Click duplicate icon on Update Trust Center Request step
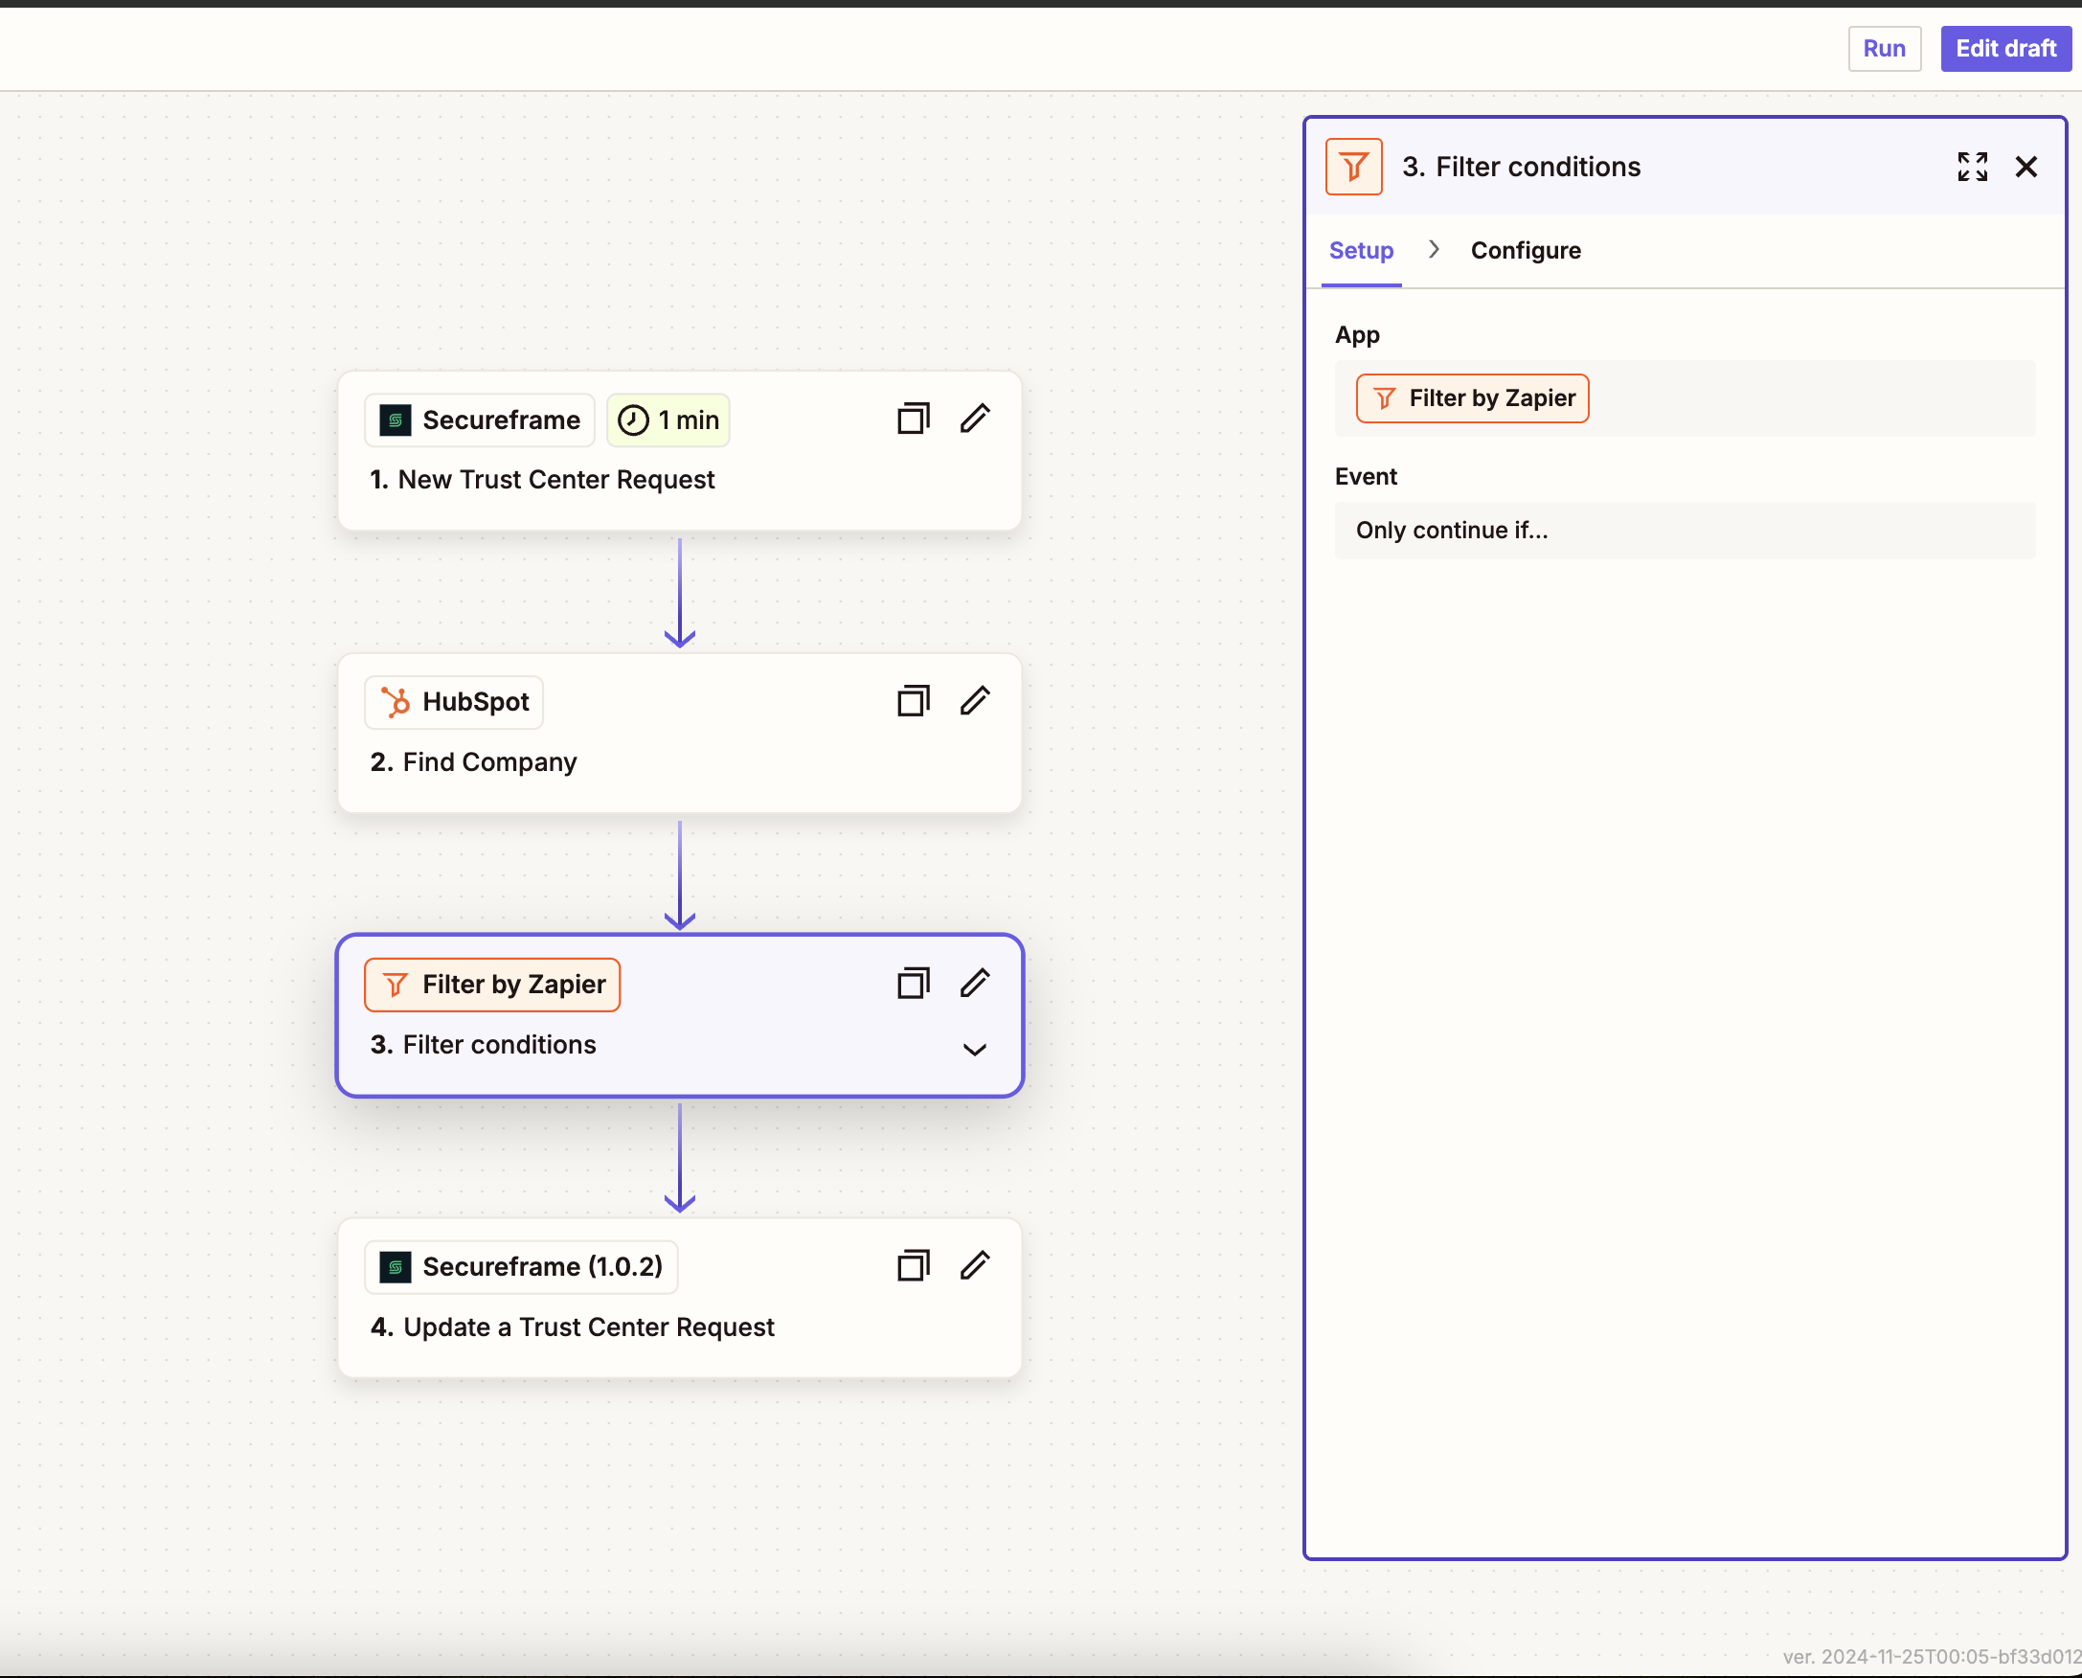The image size is (2082, 1678). tap(913, 1266)
